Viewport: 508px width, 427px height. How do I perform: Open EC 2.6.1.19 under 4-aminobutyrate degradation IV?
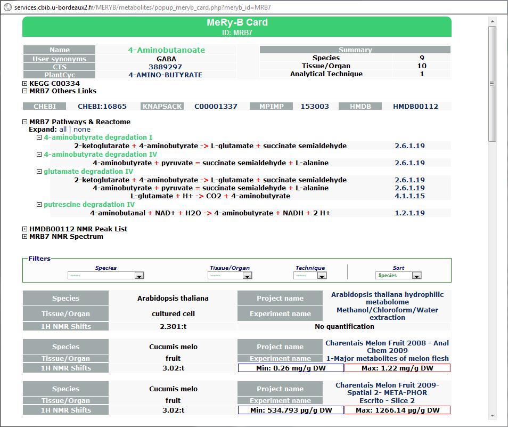click(409, 163)
